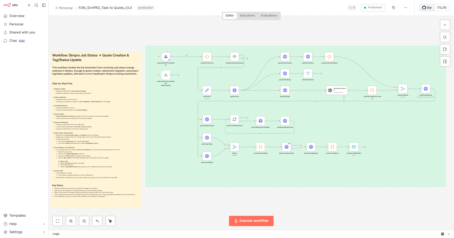The image size is (454, 238).
Task: Switch to the Executions tab
Action: pyautogui.click(x=247, y=16)
